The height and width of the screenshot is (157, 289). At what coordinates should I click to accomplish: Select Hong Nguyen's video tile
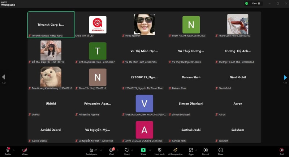coord(144,25)
